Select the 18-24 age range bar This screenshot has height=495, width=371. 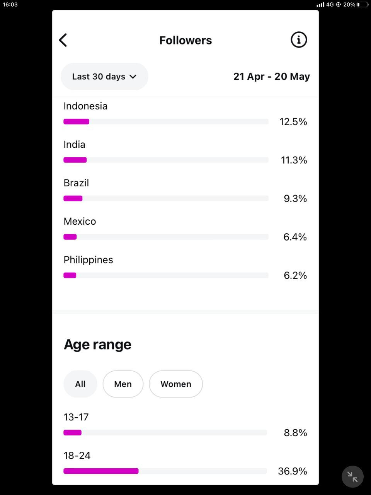pos(165,471)
